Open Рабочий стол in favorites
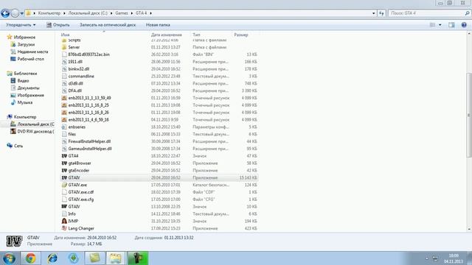Image resolution: width=472 pixels, height=265 pixels. pos(30,59)
